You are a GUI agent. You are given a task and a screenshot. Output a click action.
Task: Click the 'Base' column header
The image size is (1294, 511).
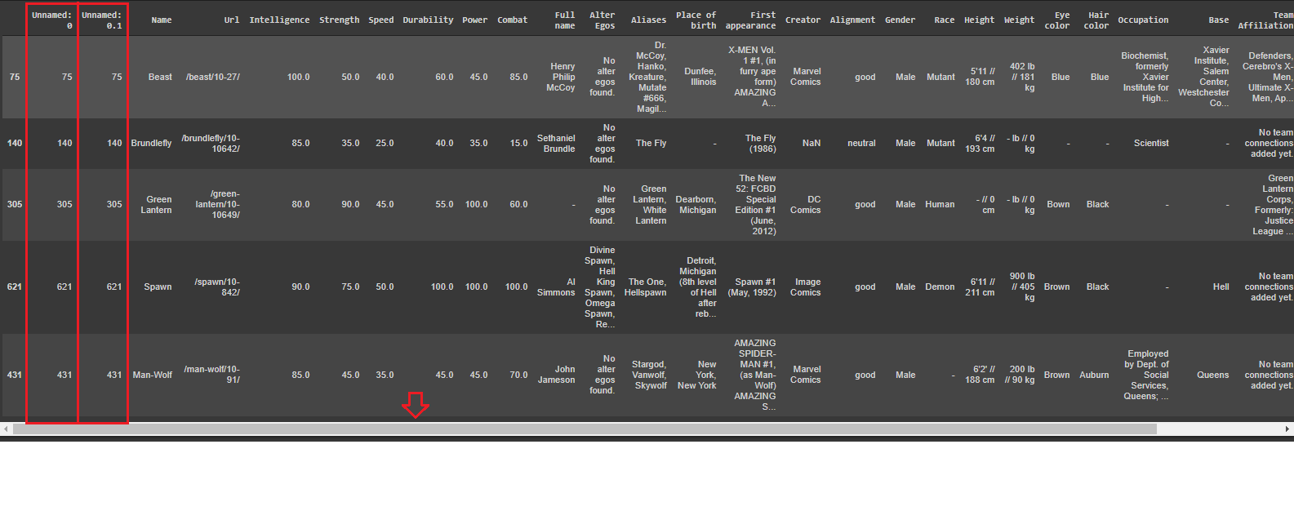1218,20
